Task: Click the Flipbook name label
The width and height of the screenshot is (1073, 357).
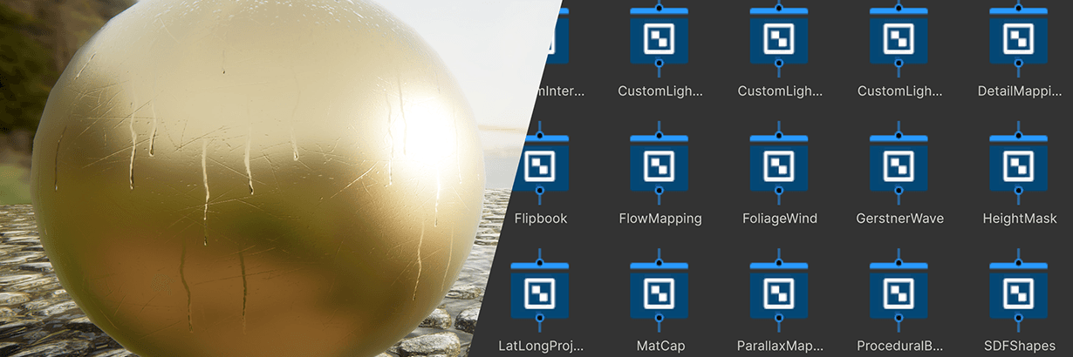Action: 541,219
